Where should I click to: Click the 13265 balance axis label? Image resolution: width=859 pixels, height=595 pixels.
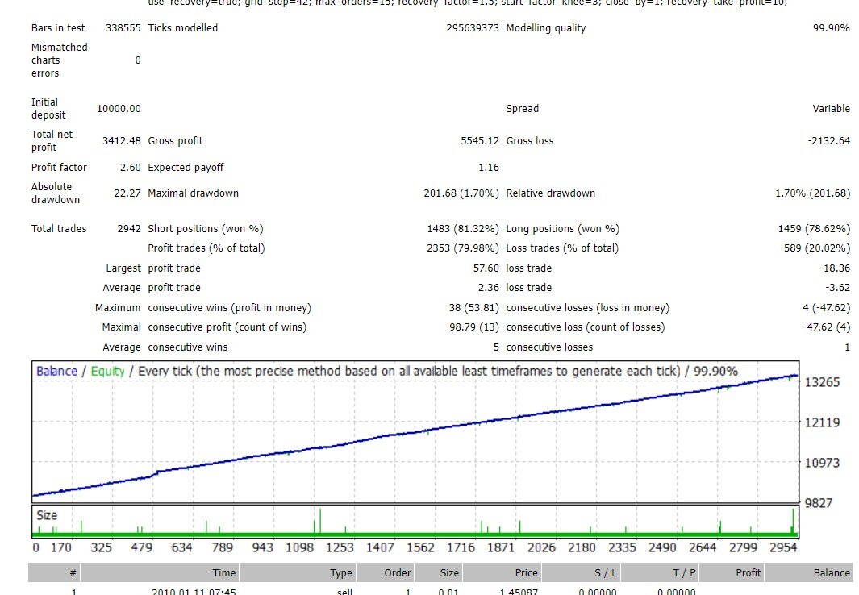(x=822, y=382)
